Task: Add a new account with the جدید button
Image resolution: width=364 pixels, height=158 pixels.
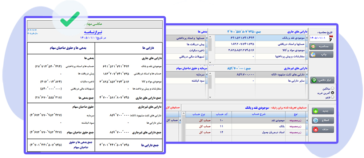Action: coord(323,111)
